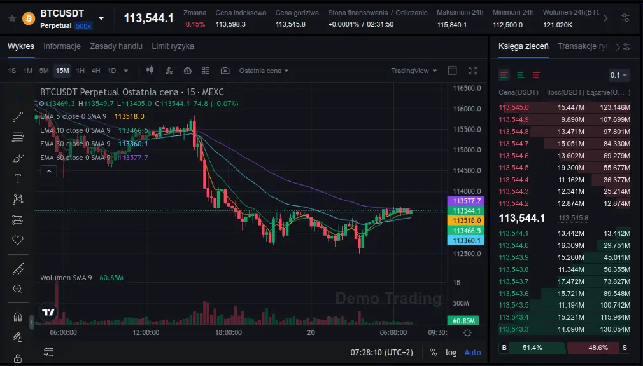Toggle Auto scale mode
Screen dimensions: 643x366
[472, 353]
